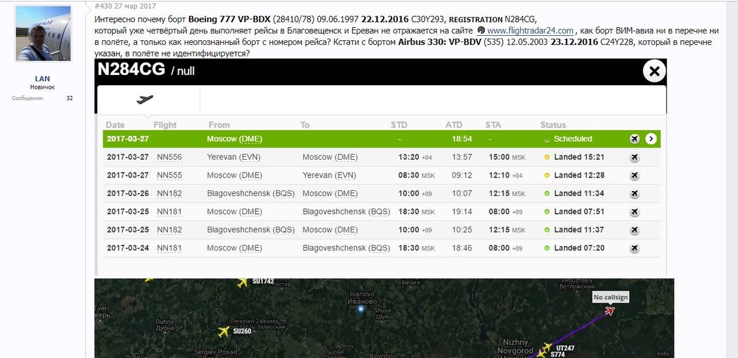This screenshot has height=358, width=738.
Task: Open LAN user avatar image
Action: (x=42, y=34)
